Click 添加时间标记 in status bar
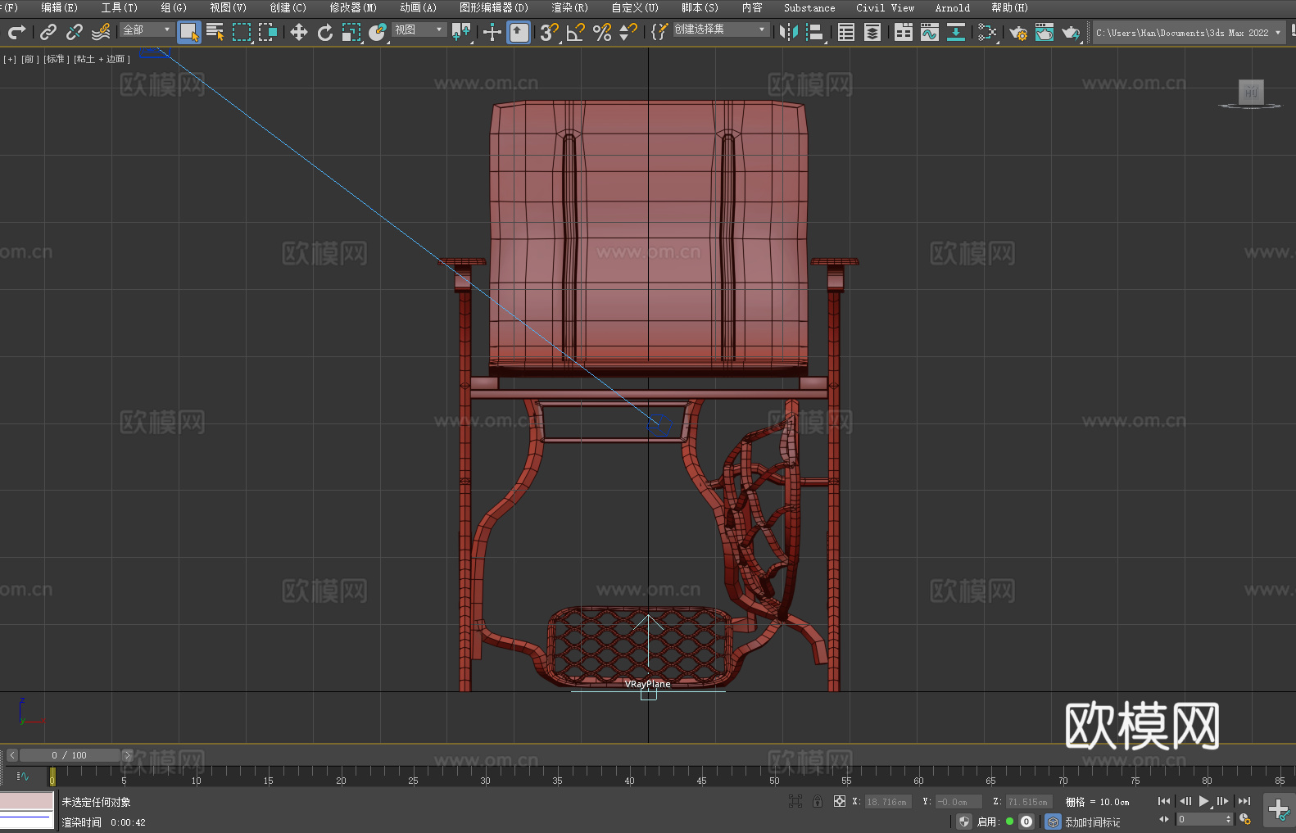Image resolution: width=1296 pixels, height=833 pixels. pos(1092,822)
